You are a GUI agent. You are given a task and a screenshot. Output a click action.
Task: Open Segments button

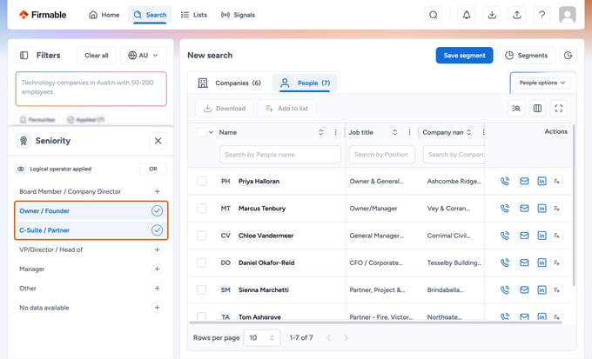coord(527,56)
